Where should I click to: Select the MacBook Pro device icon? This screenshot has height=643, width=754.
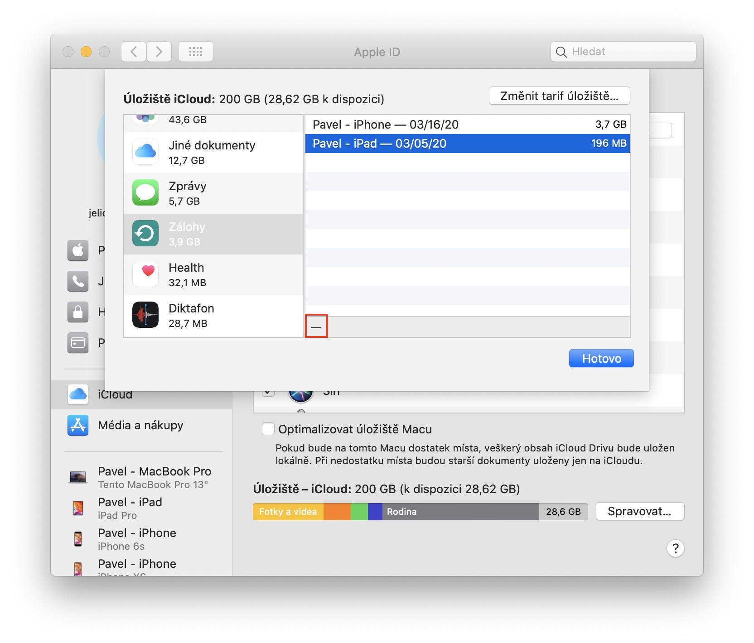pyautogui.click(x=78, y=477)
